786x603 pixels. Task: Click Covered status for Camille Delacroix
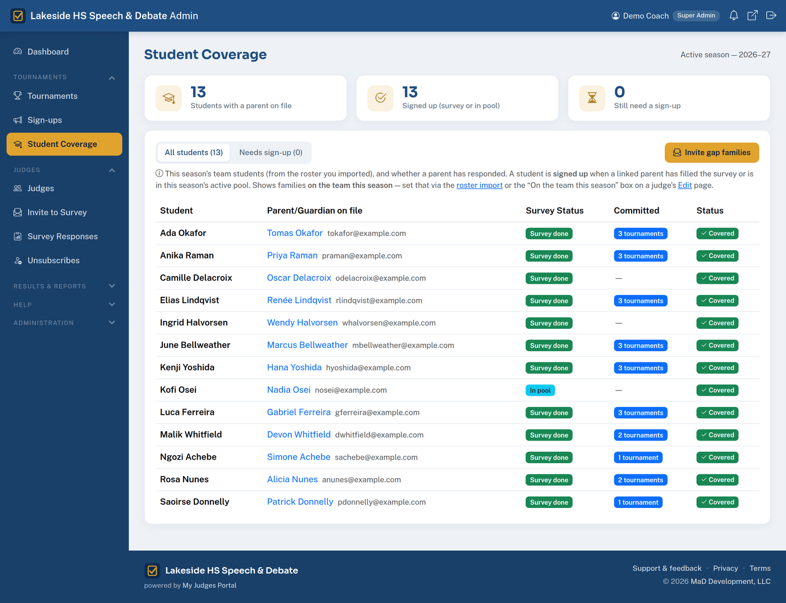click(x=718, y=278)
